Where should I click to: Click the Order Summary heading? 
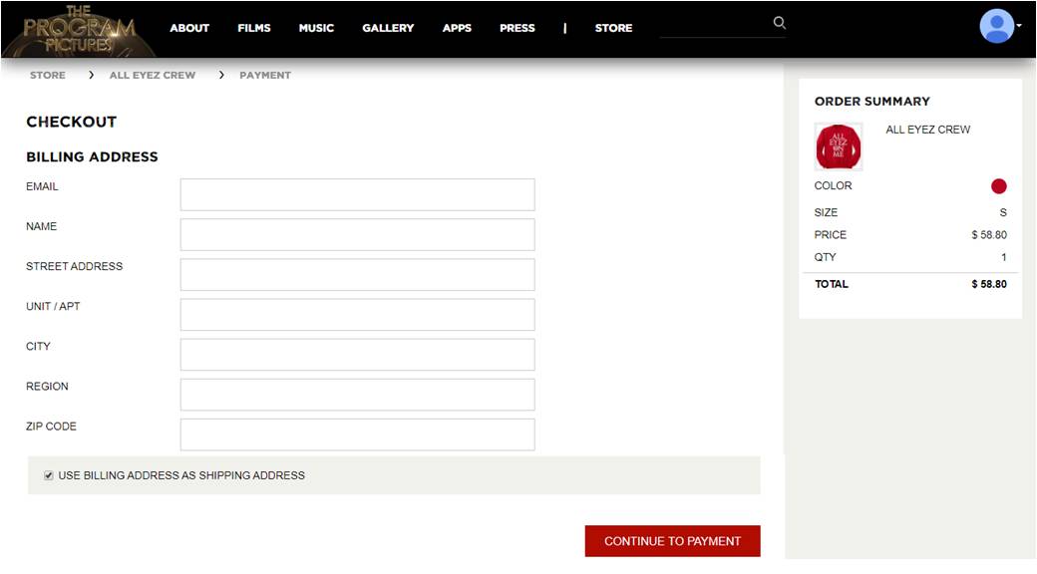(x=871, y=102)
